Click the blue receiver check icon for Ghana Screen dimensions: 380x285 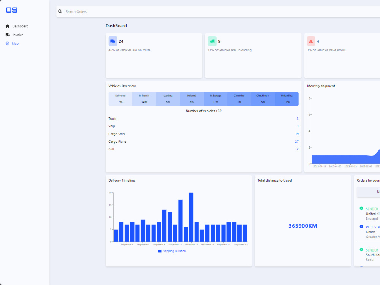coord(361,226)
